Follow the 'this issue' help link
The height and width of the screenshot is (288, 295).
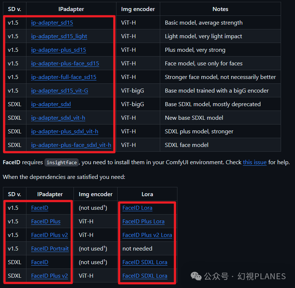click(x=255, y=162)
